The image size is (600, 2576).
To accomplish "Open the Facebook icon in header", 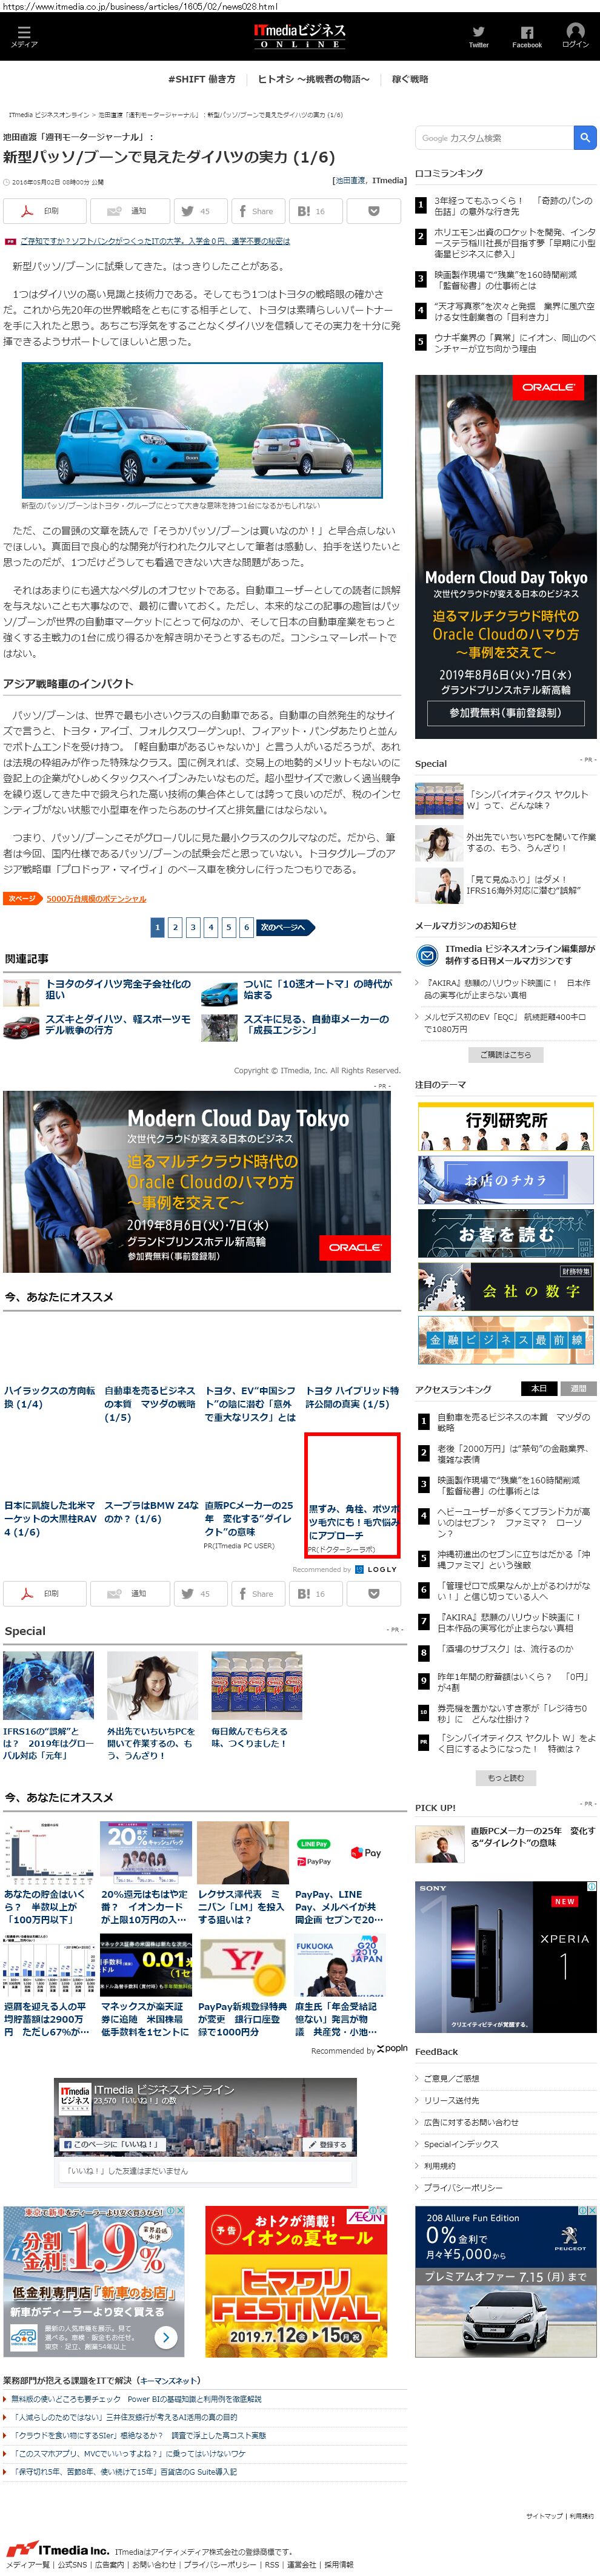I will [526, 37].
